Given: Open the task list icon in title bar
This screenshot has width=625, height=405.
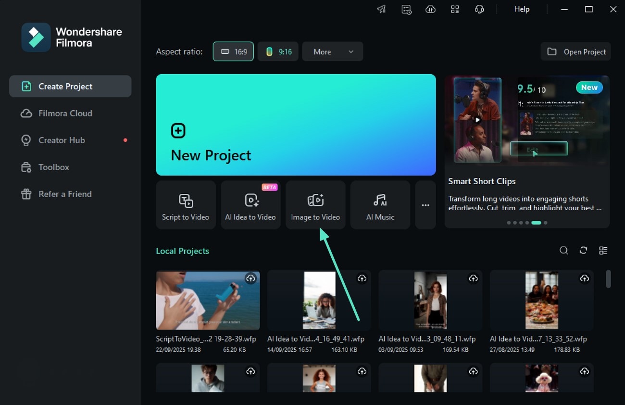Looking at the screenshot, I should tap(406, 9).
